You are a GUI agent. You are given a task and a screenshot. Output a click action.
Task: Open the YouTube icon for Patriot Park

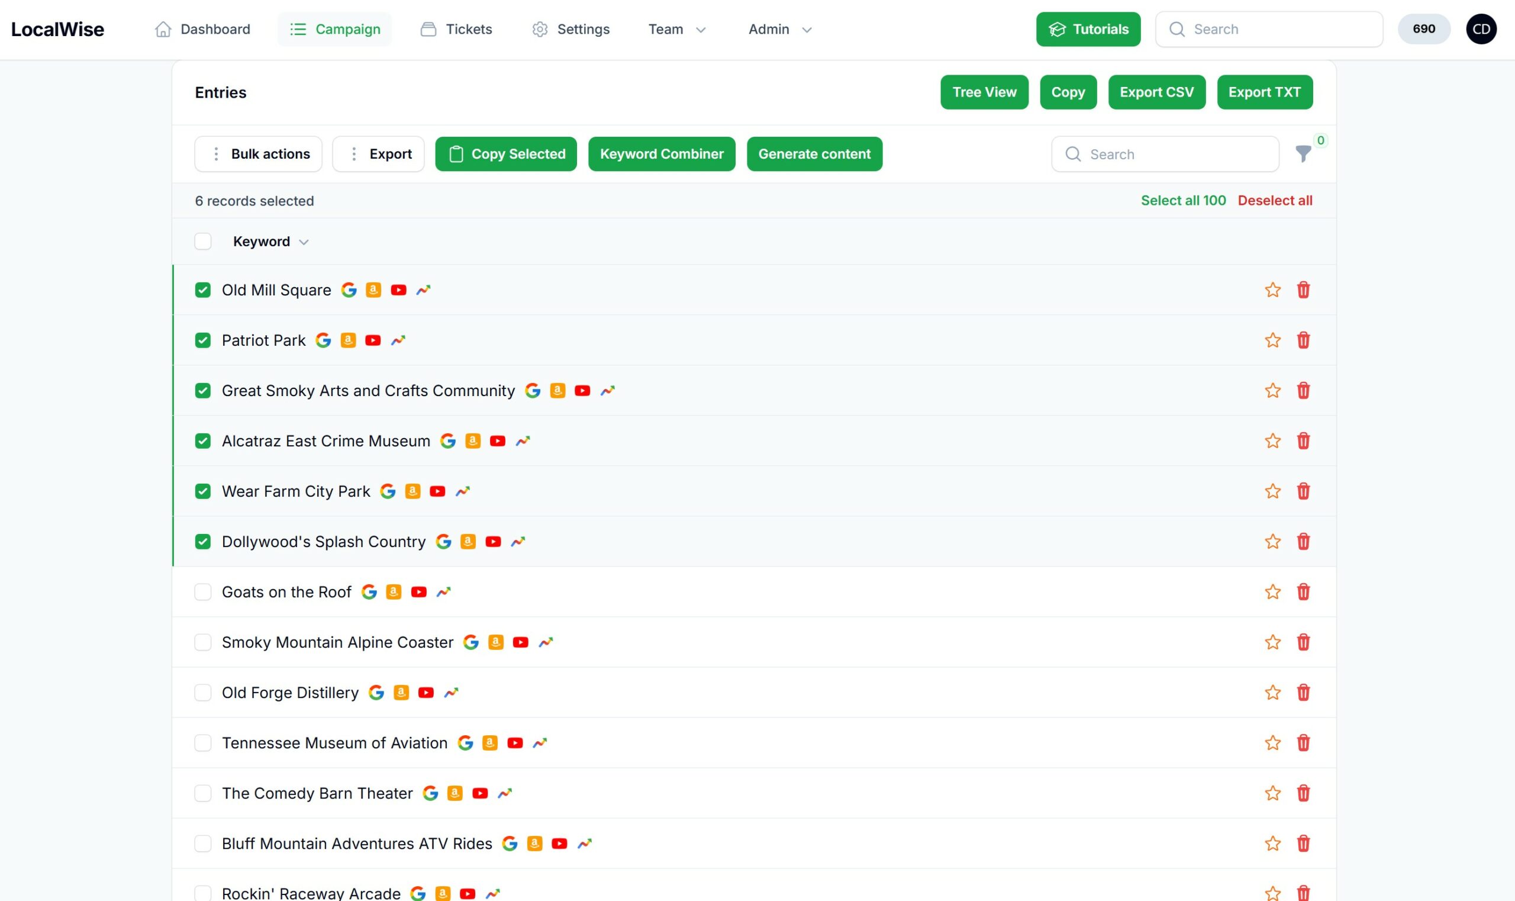click(x=373, y=340)
